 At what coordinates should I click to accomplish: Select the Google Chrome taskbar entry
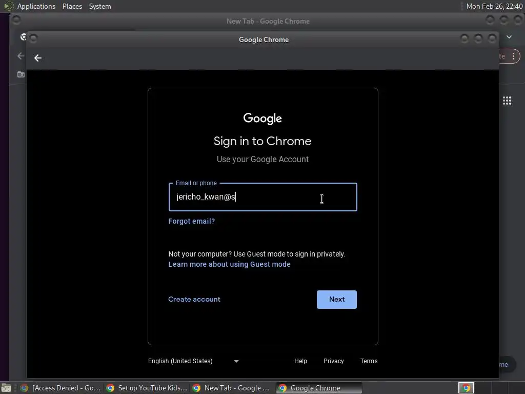(x=319, y=388)
